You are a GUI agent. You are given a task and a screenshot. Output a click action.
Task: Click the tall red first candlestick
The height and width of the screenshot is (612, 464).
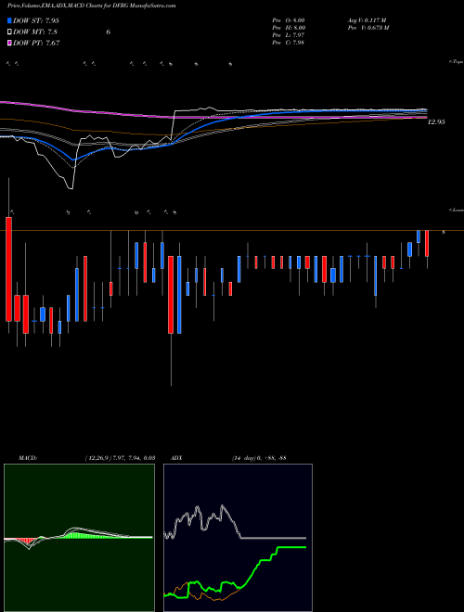pyautogui.click(x=8, y=269)
